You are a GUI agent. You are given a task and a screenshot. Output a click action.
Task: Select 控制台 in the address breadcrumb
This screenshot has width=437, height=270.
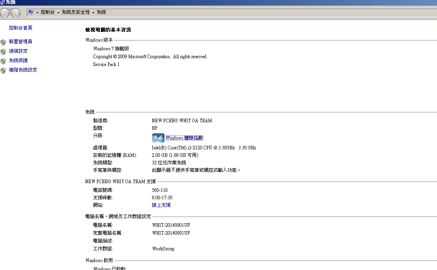[48, 12]
